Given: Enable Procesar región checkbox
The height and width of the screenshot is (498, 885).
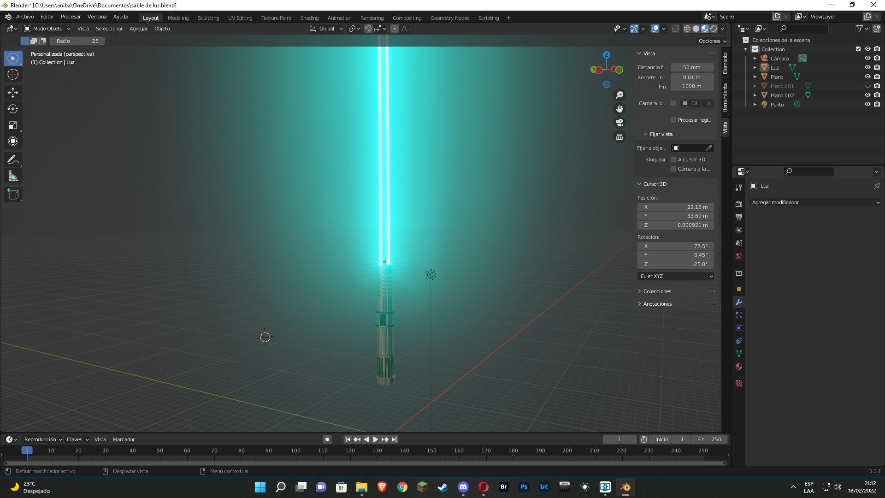Looking at the screenshot, I should pyautogui.click(x=673, y=120).
